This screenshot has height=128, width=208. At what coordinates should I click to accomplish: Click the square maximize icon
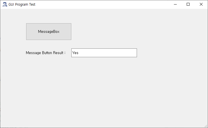coord(188,4)
